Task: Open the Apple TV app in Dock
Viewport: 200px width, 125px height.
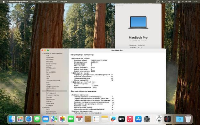Action: (x=121, y=119)
